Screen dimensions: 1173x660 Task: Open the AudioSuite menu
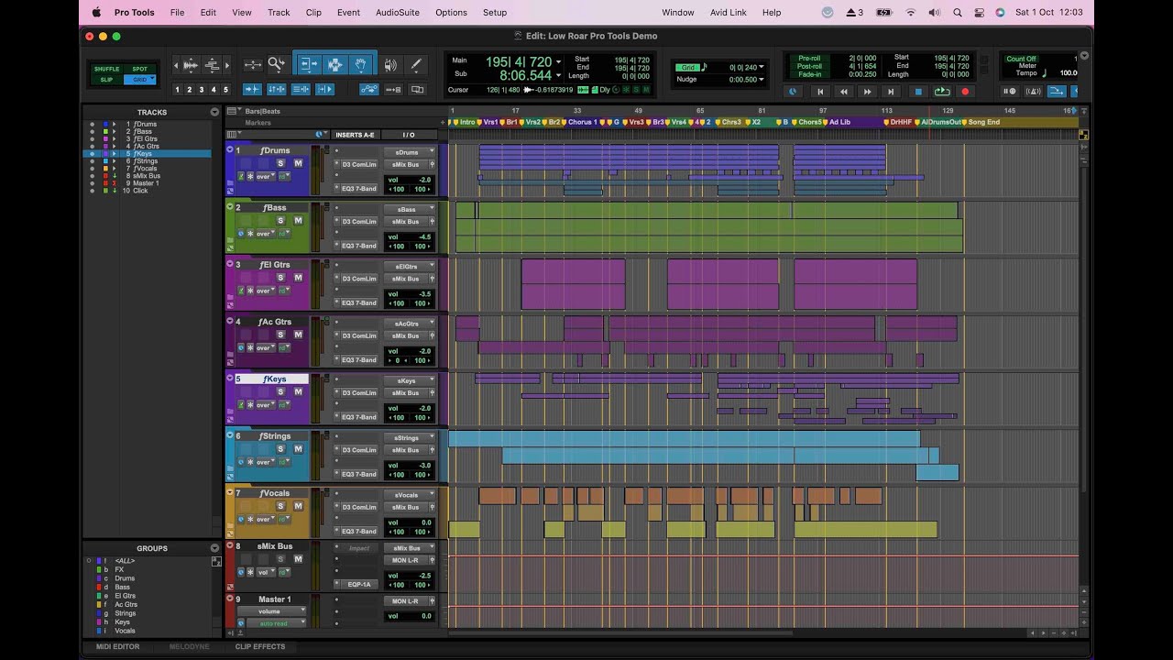(x=397, y=13)
